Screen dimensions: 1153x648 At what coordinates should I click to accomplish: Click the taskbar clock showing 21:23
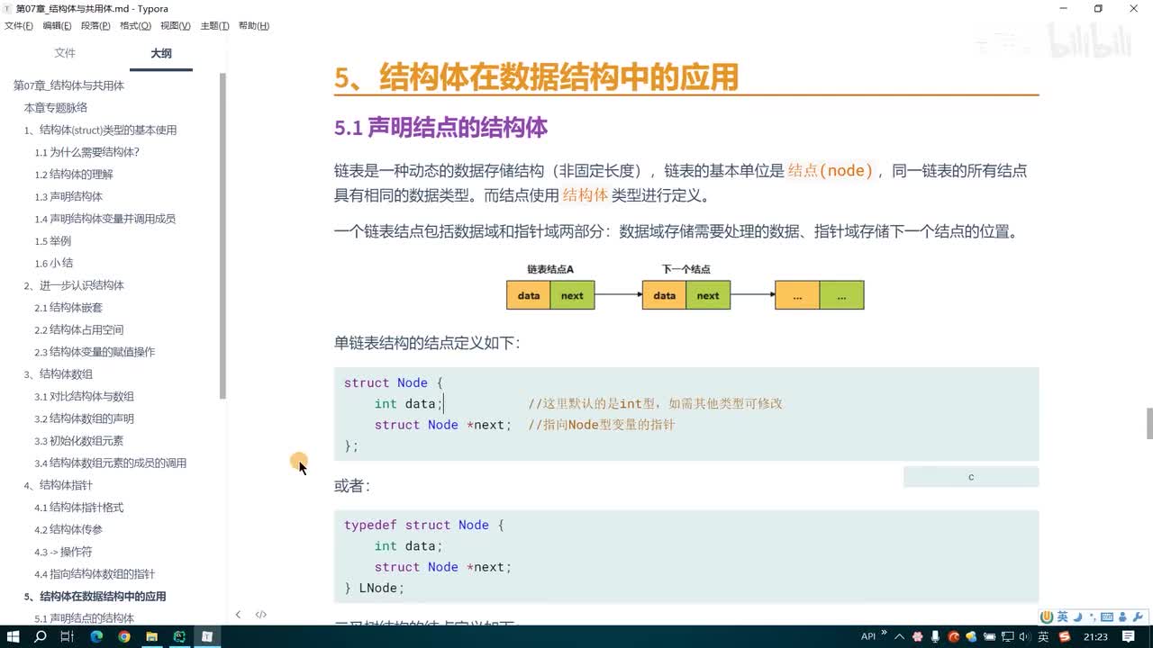click(1095, 636)
